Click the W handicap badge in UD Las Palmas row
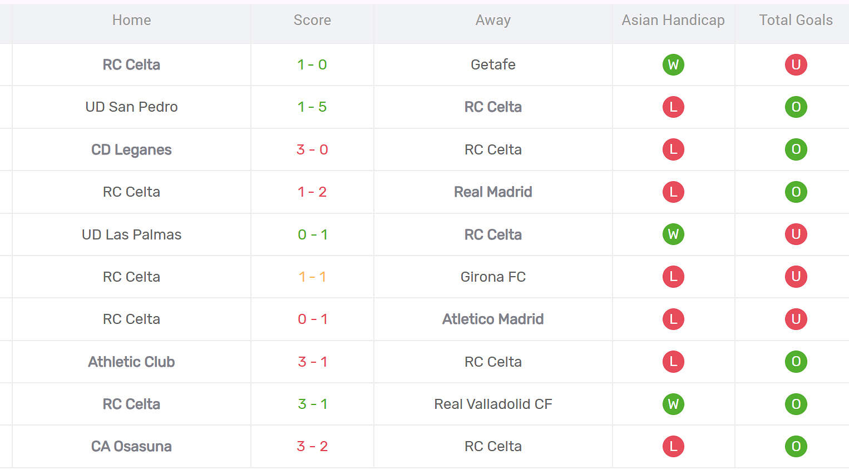849x470 pixels. coord(673,234)
